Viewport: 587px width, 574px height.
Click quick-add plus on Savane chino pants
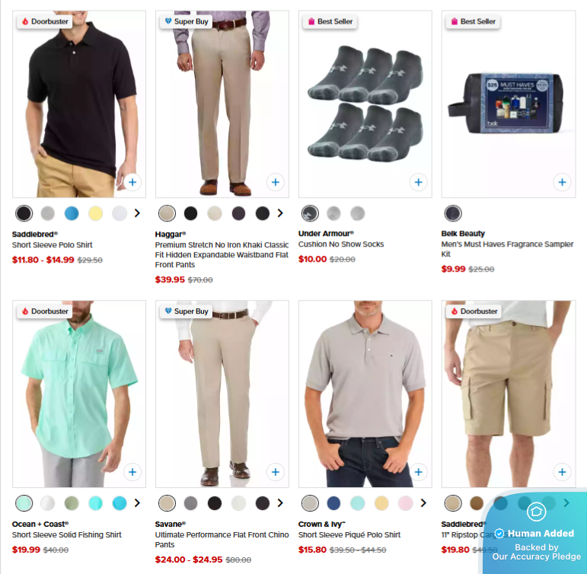276,472
